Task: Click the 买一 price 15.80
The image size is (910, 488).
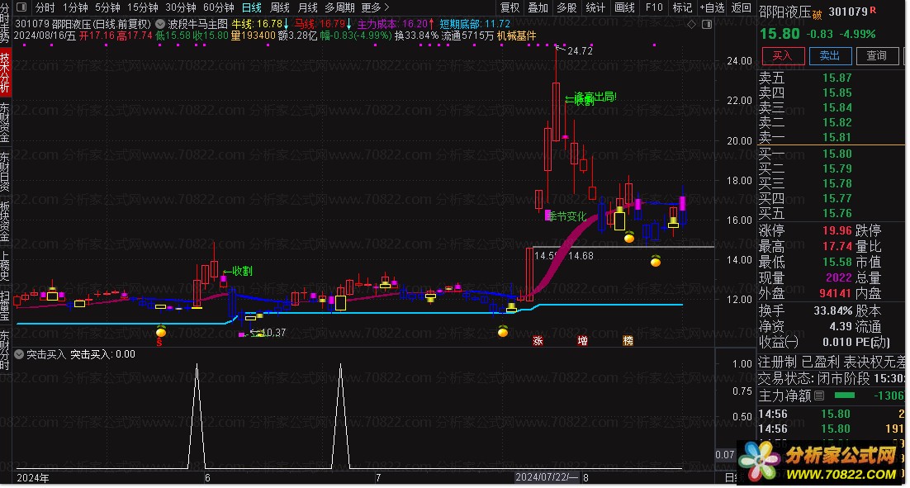Action: [837, 154]
